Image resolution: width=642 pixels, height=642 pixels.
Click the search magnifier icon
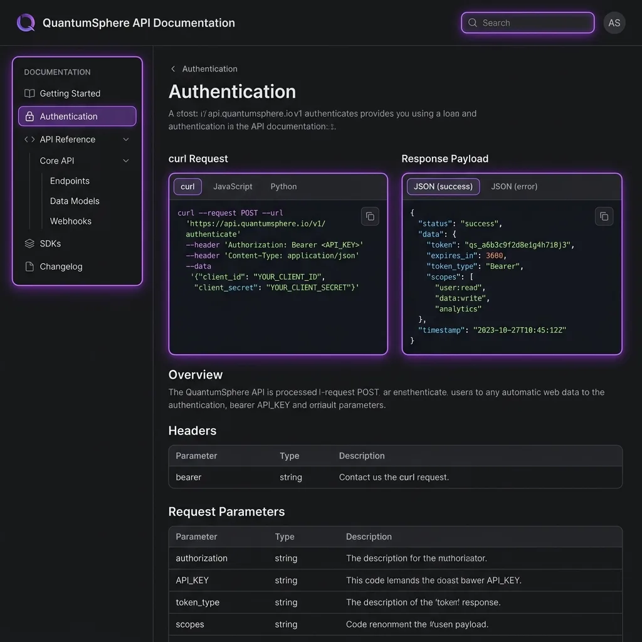473,23
